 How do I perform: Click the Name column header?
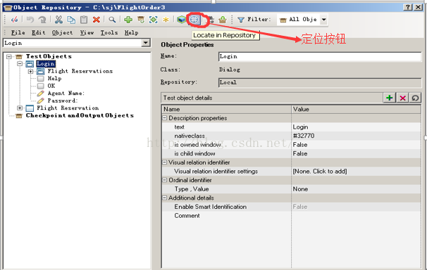(x=227, y=109)
